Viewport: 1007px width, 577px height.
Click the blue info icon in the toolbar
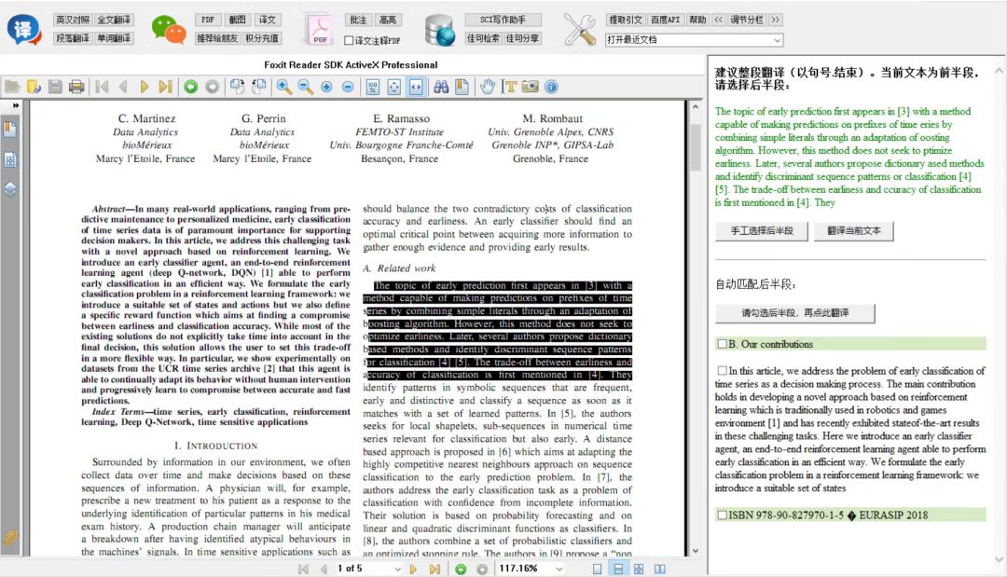point(551,87)
